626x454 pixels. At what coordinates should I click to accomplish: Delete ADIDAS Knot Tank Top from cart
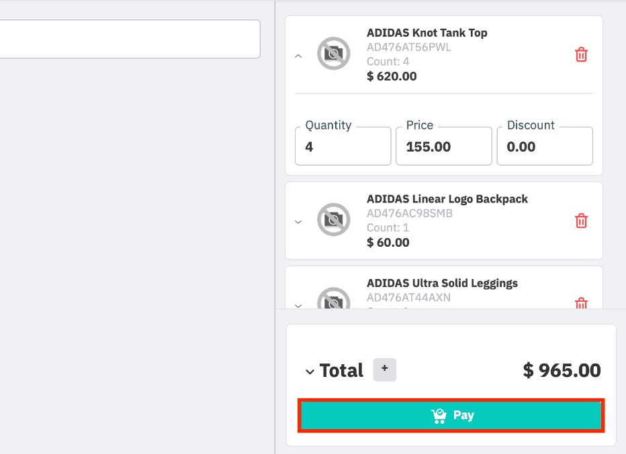point(582,55)
